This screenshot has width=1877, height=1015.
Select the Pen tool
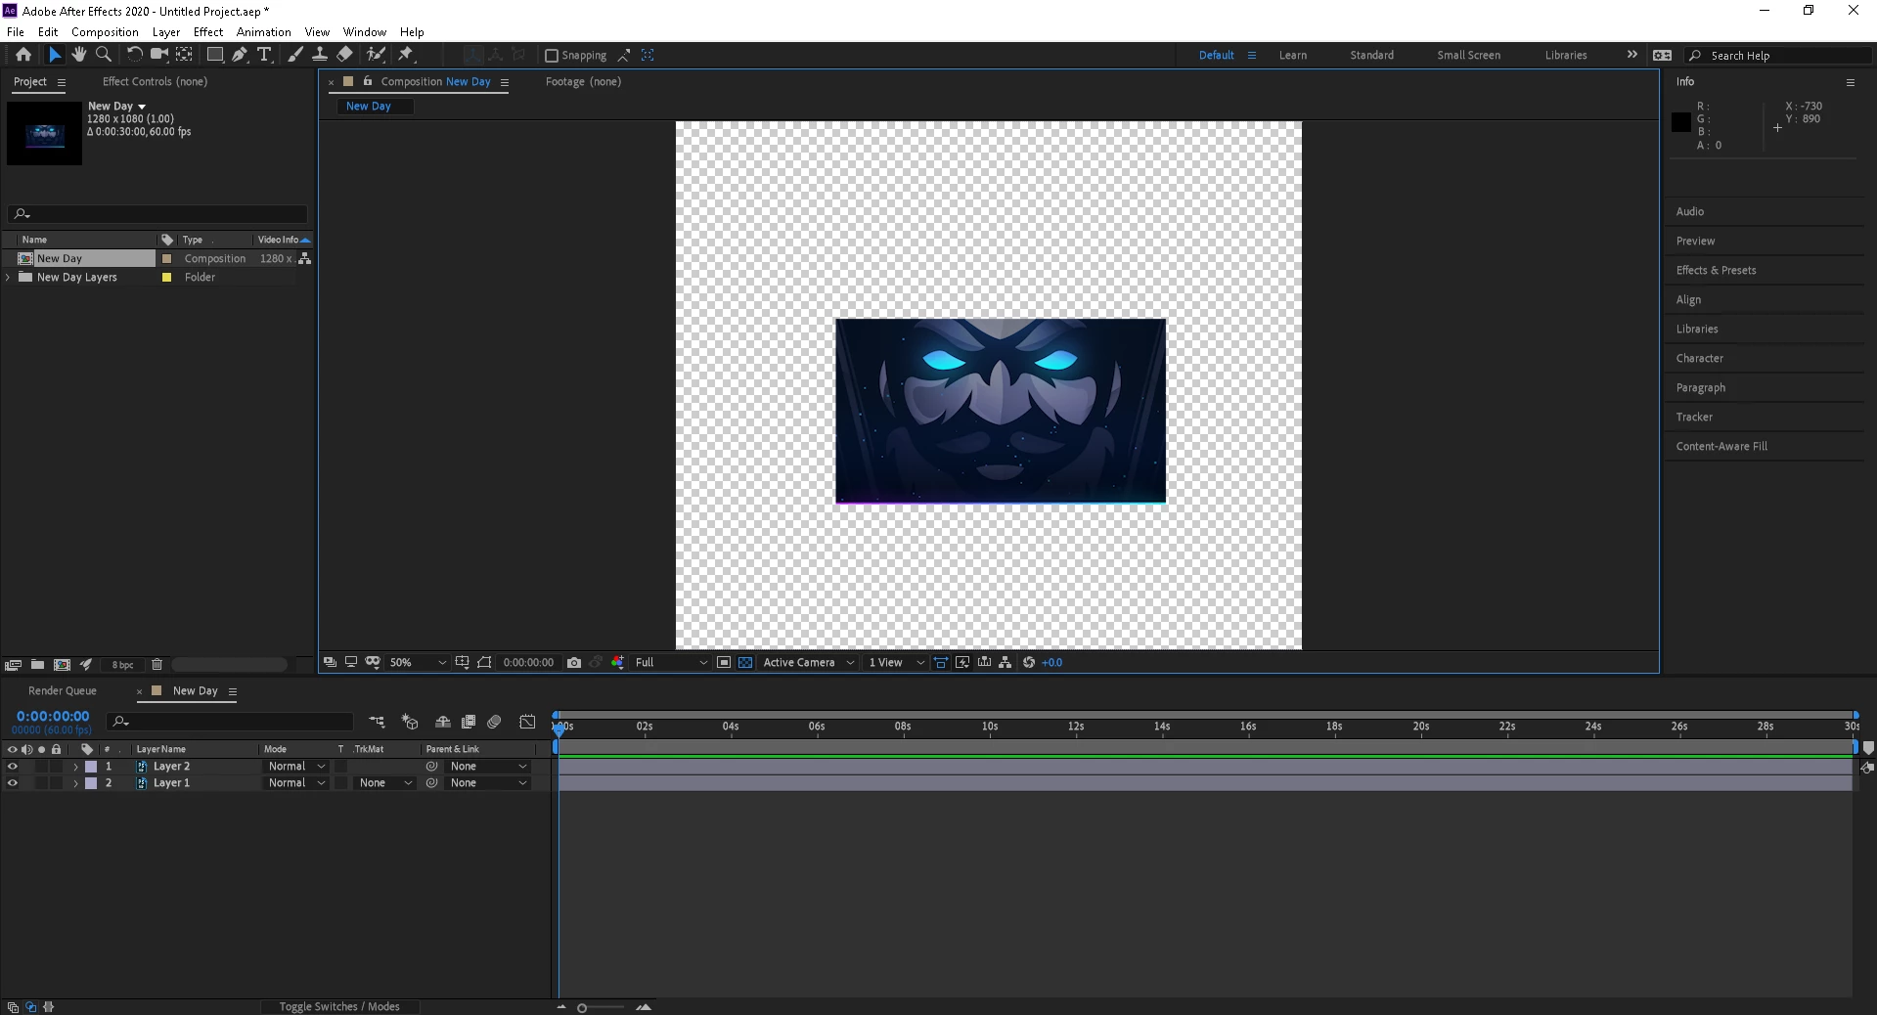pos(240,55)
